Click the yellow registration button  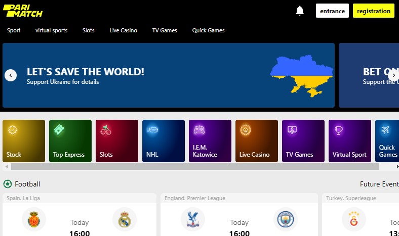[374, 11]
